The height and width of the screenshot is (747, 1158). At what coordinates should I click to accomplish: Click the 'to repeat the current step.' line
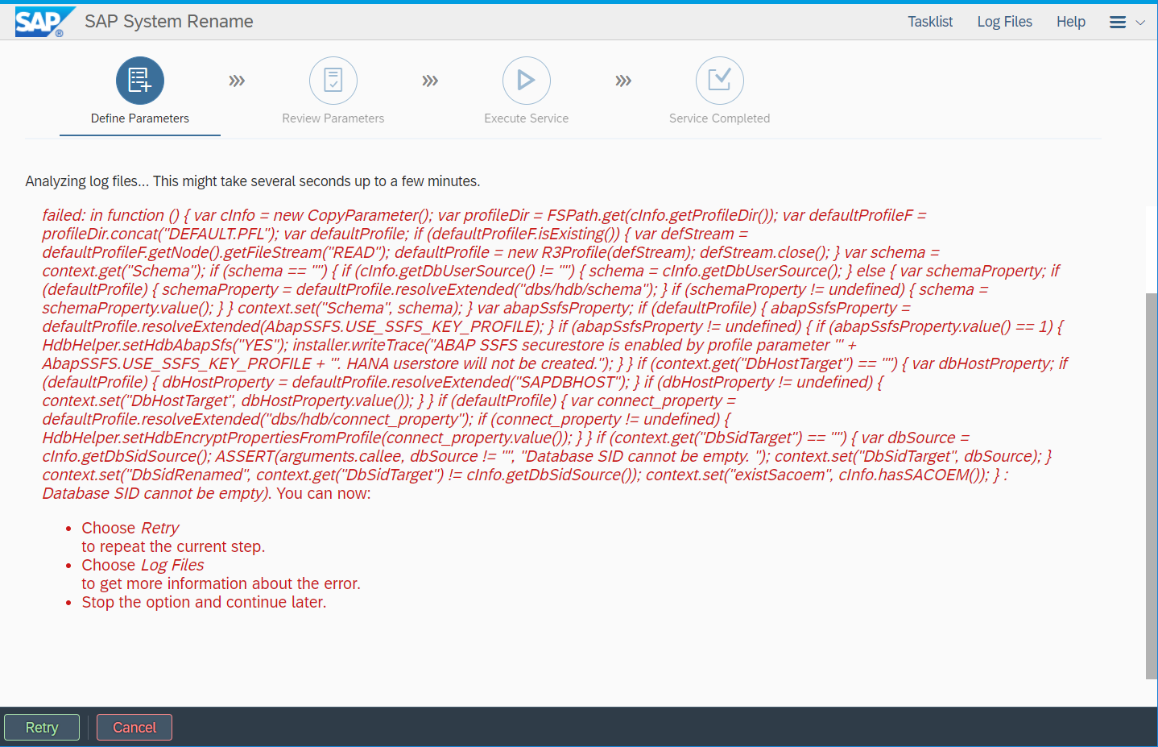(x=173, y=546)
